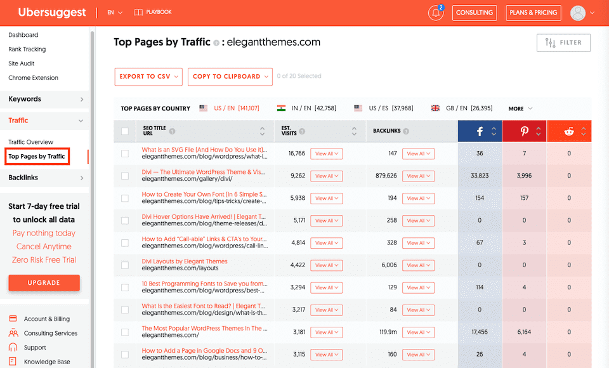The height and width of the screenshot is (368, 609).
Task: Select the Divi Layouts row checkbox
Action: tap(125, 265)
